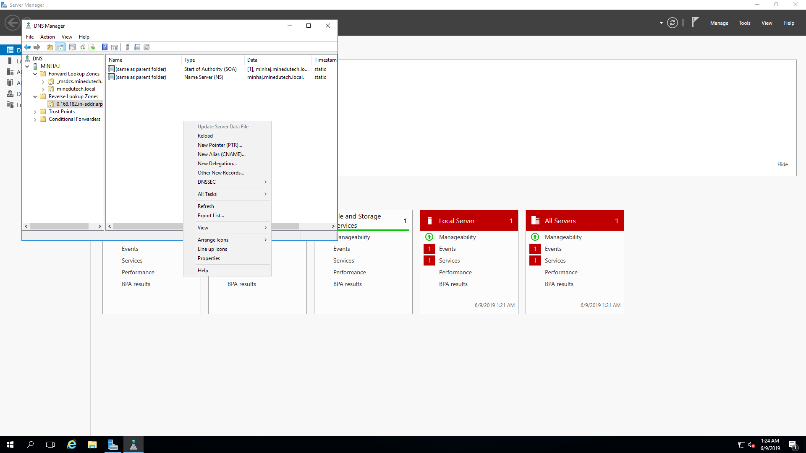Open Internet Explorer from the taskbar

(72, 445)
